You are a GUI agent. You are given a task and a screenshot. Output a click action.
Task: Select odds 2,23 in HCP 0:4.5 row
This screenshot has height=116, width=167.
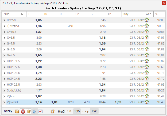(38, 79)
